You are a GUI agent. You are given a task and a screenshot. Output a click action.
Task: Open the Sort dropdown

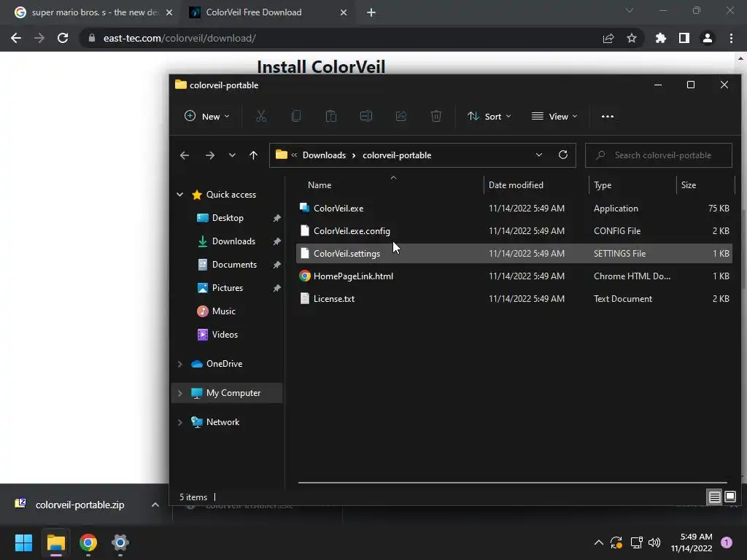(x=489, y=116)
